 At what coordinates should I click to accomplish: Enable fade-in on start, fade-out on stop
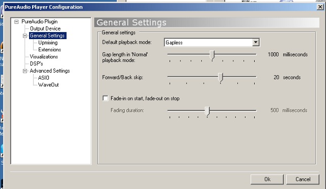tap(105, 98)
